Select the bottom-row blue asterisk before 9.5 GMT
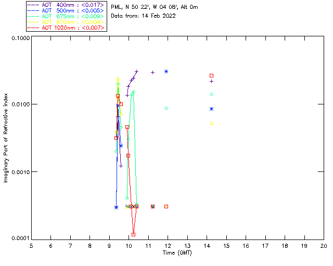 (x=116, y=208)
